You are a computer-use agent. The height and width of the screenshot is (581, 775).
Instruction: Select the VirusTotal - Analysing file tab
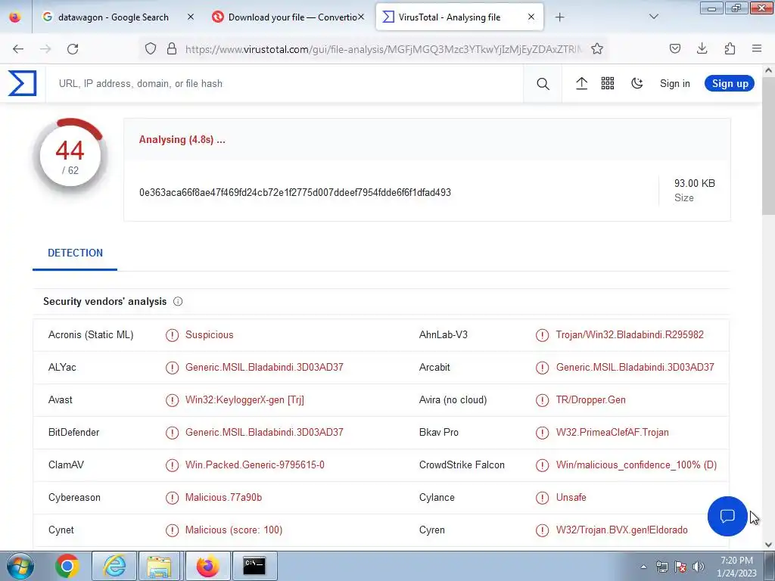(x=459, y=17)
